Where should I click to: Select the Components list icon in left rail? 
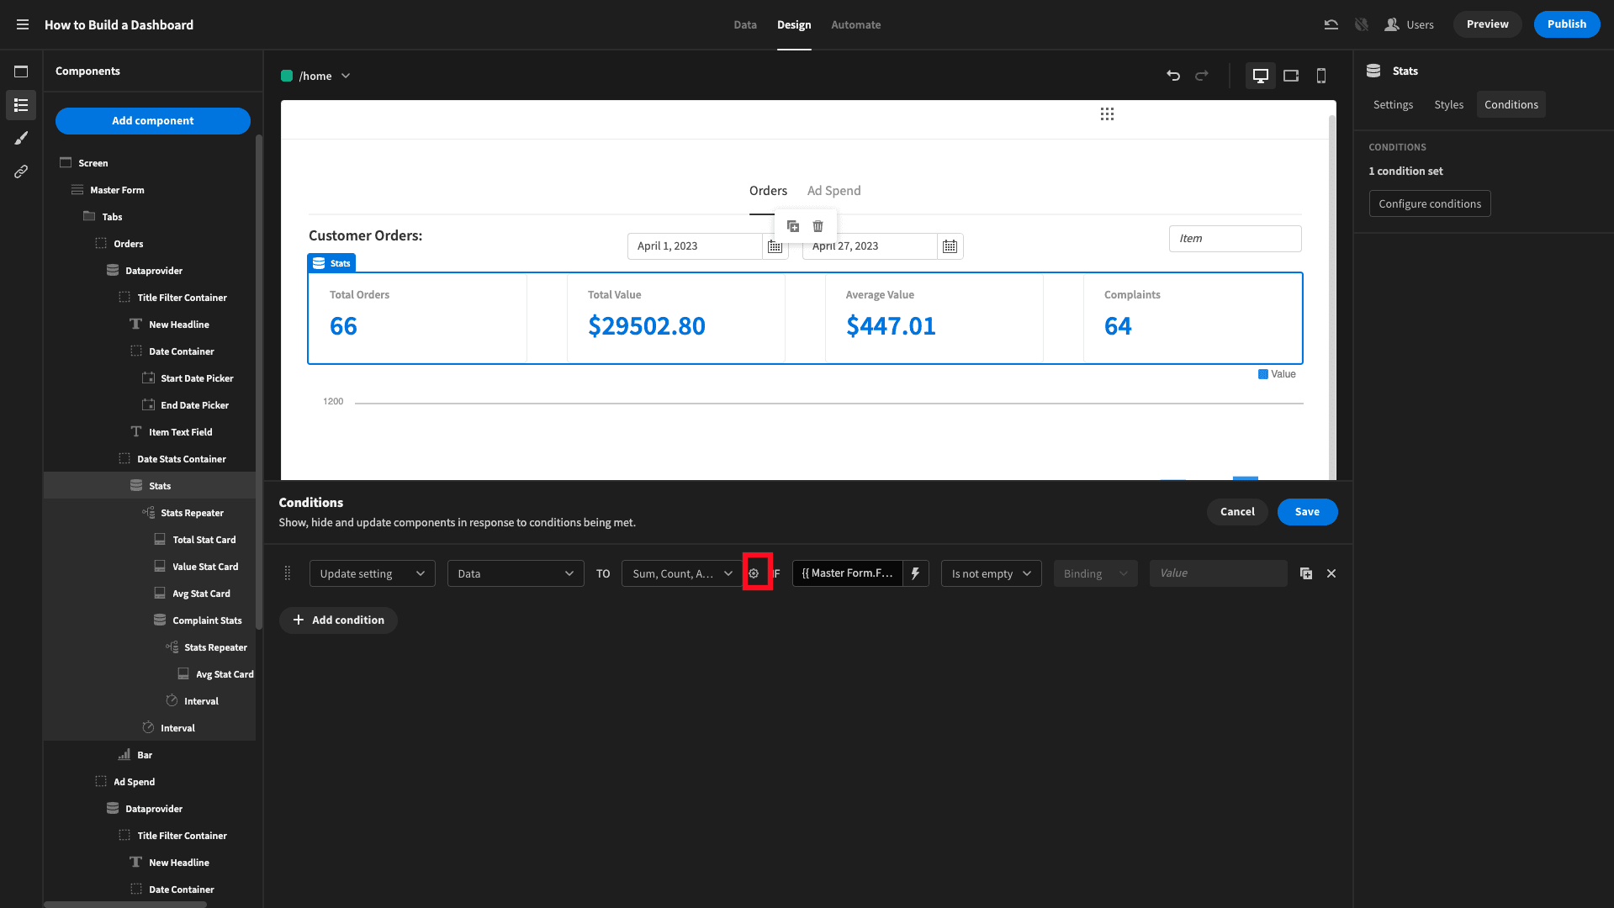click(x=21, y=105)
